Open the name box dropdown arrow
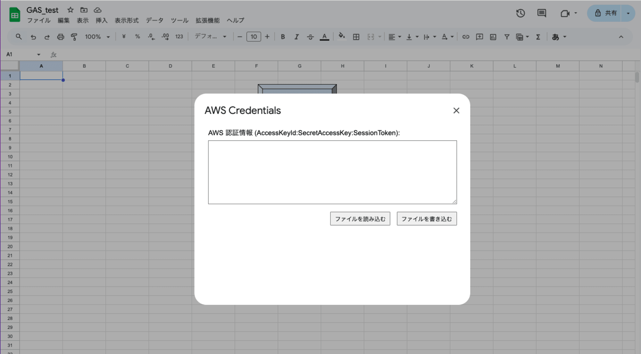 click(x=38, y=54)
